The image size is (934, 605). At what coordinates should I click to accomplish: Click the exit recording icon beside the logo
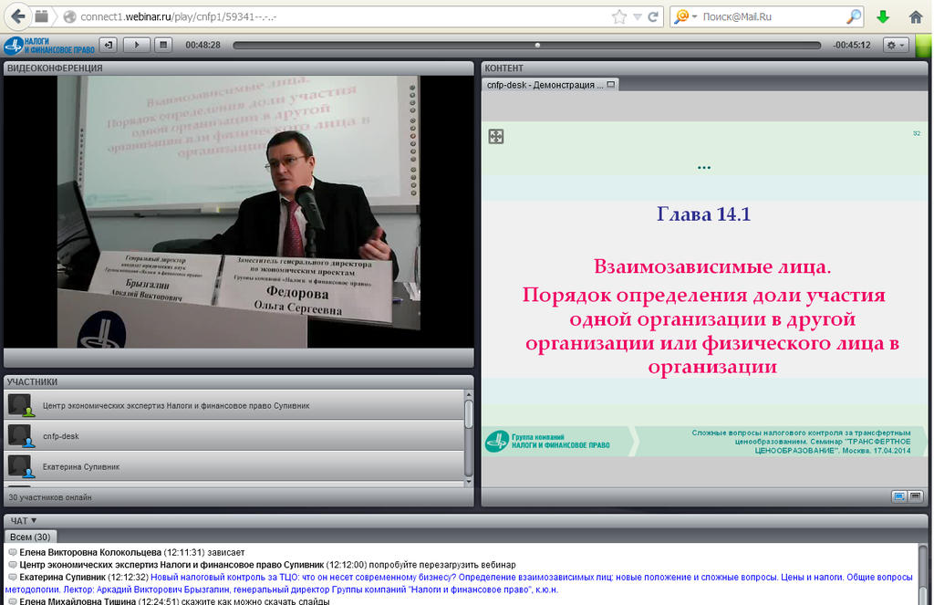(109, 44)
